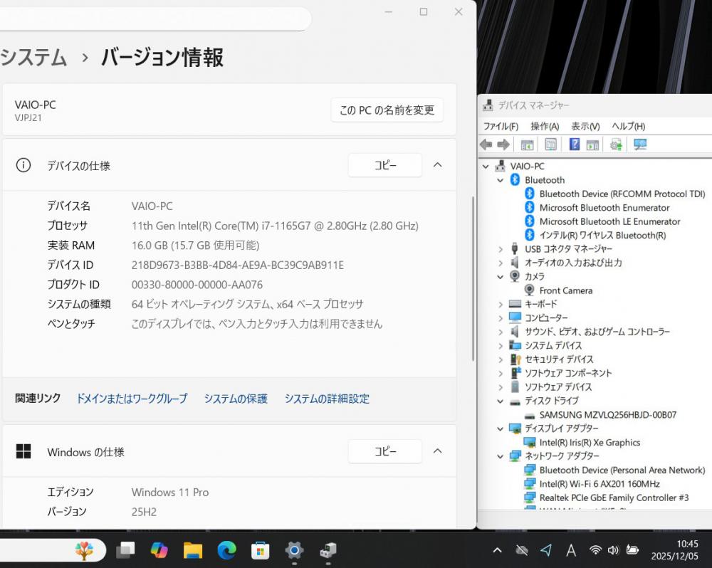The height and width of the screenshot is (568, 712).
Task: Click the scan for hardware changes monitor icon
Action: [640, 144]
